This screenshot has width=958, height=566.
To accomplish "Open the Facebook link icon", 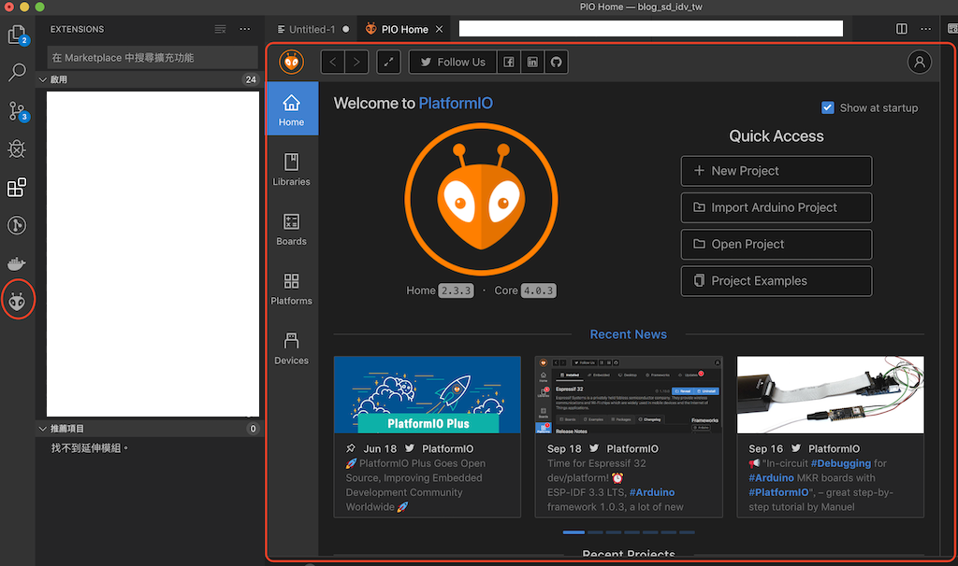I will click(508, 62).
